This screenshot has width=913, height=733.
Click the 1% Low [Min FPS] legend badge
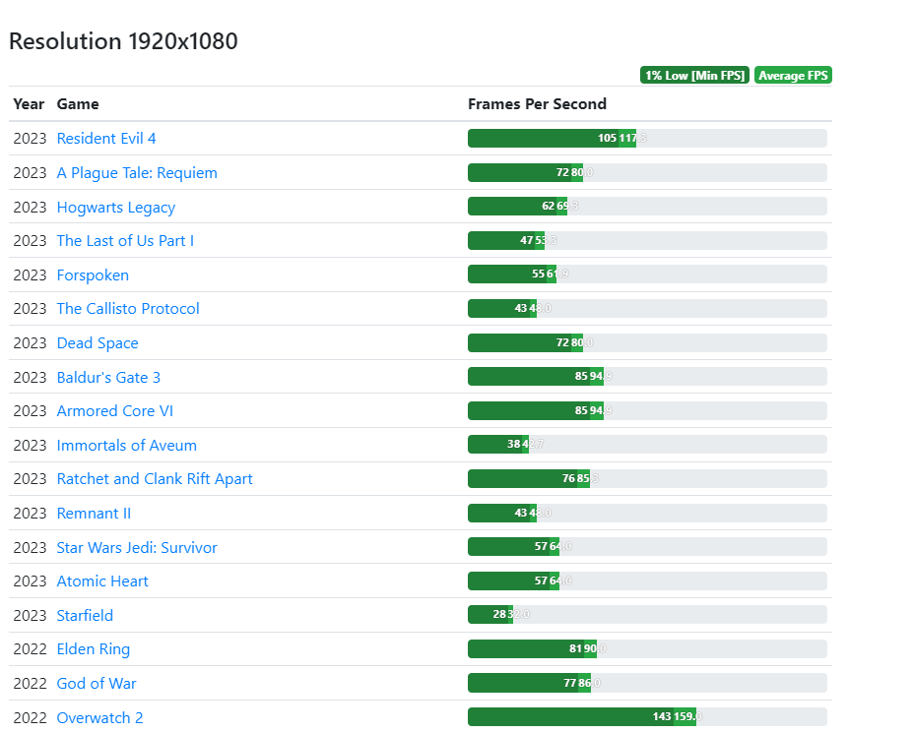tap(694, 75)
